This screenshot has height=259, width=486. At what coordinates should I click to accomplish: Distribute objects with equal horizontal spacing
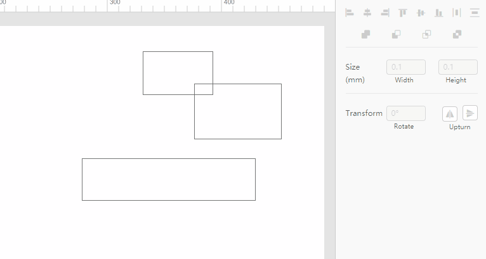(x=457, y=13)
